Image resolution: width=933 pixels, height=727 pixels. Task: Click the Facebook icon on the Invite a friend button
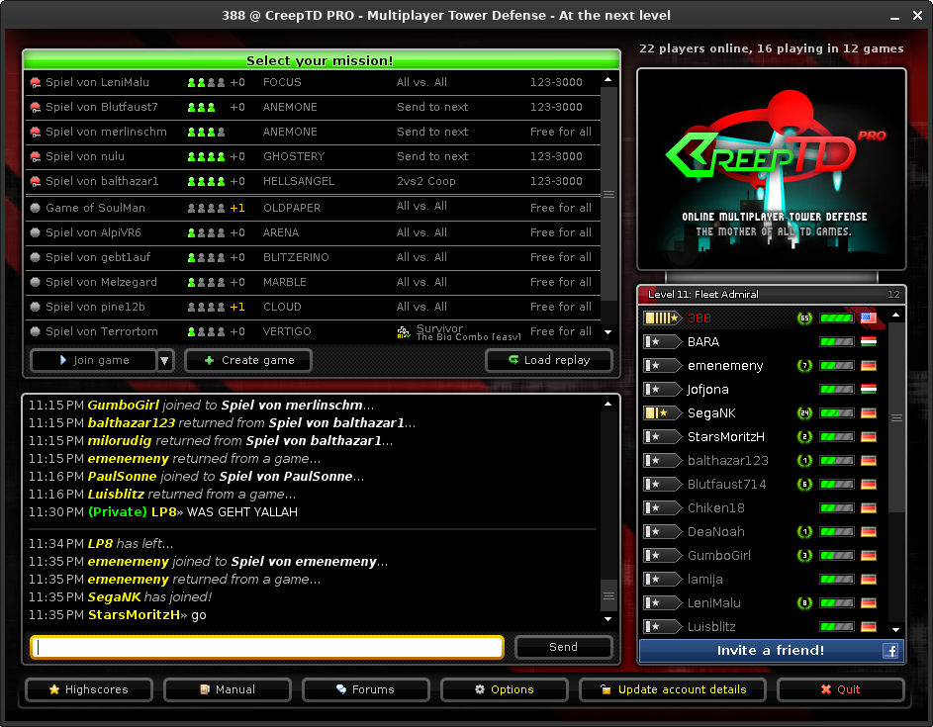(x=889, y=651)
